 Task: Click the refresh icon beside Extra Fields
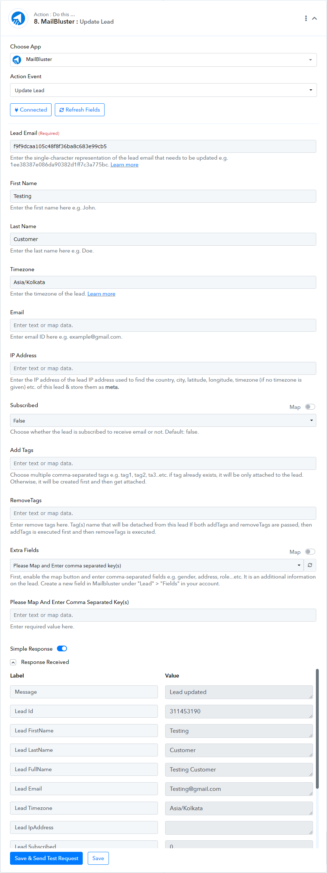tap(310, 565)
